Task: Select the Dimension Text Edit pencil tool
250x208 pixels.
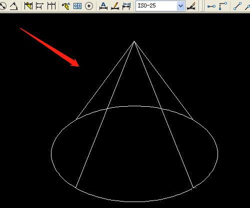Action: coord(115,6)
